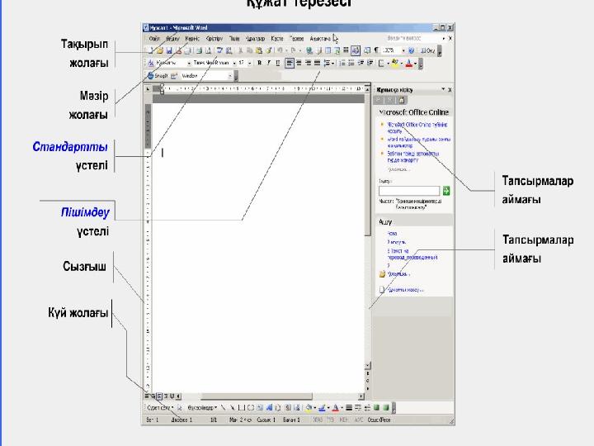594x446 pixels.
Task: Open the fourth menu in the menu bar
Action: (x=214, y=39)
